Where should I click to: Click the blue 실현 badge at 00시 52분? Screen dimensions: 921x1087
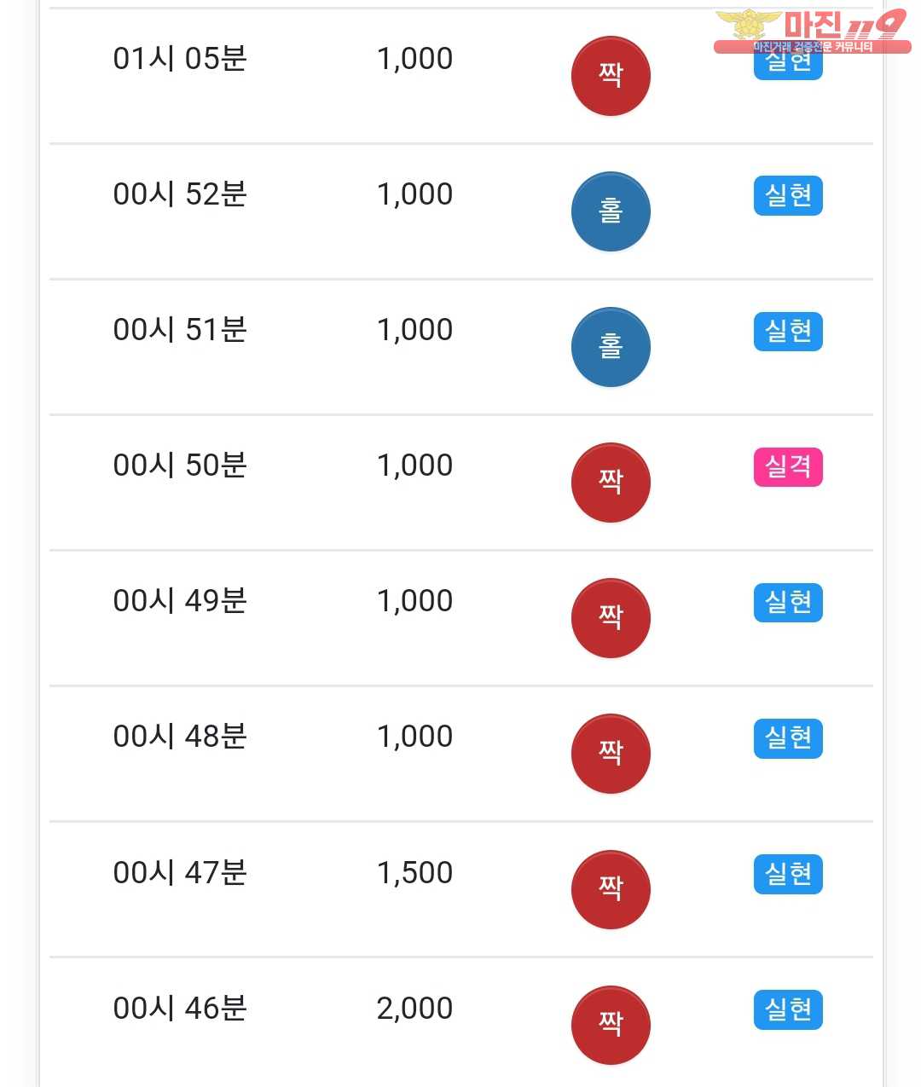788,195
